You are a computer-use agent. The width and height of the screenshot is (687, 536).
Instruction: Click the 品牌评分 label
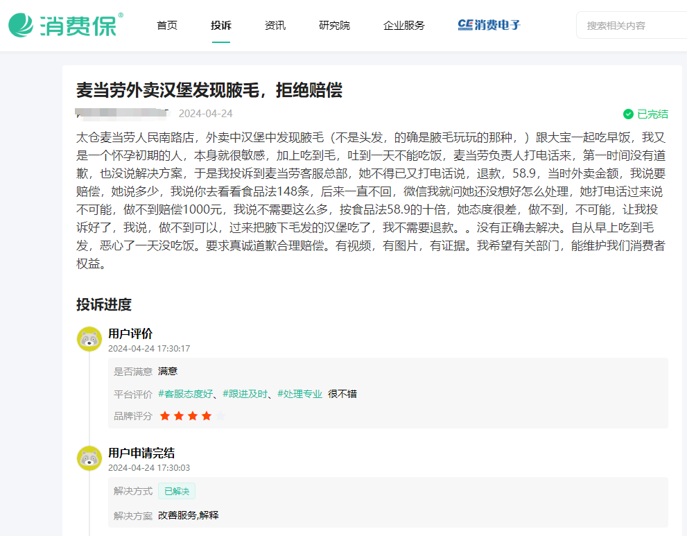(x=133, y=416)
